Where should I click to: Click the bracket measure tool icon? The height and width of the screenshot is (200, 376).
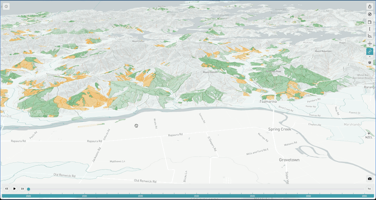pos(370,29)
